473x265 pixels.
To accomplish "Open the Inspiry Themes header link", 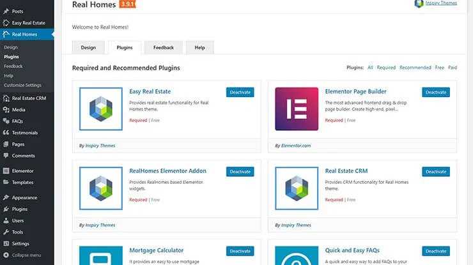I will [441, 3].
